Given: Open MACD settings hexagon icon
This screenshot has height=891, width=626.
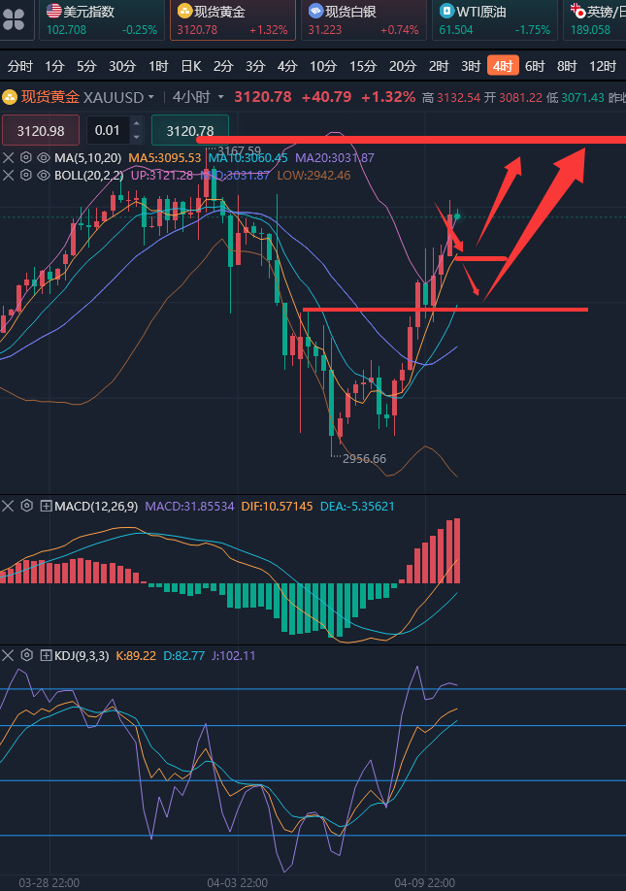Looking at the screenshot, I should 27,506.
